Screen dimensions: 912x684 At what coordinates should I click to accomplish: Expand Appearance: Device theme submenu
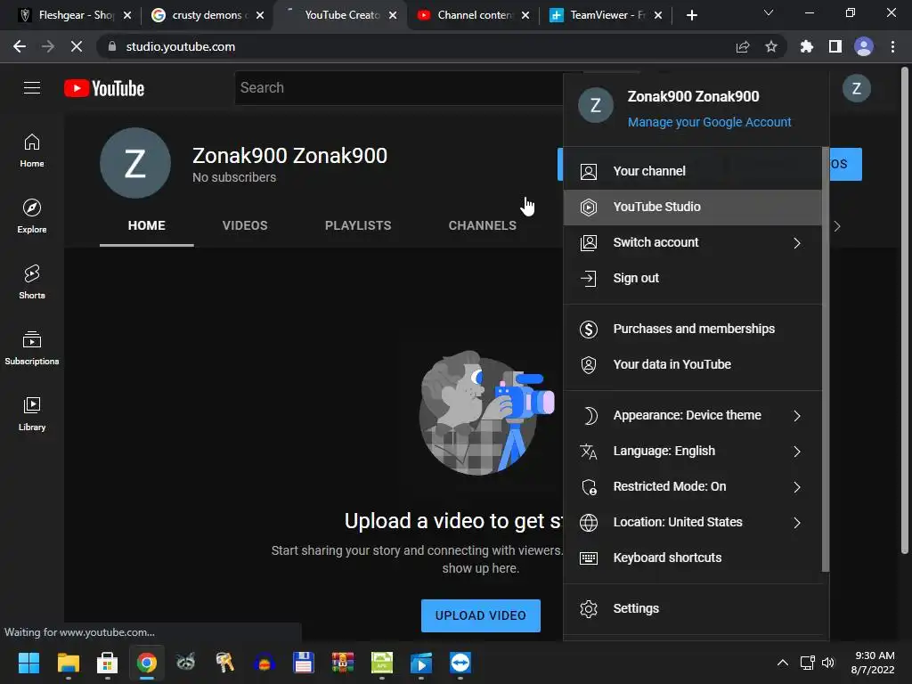692,415
